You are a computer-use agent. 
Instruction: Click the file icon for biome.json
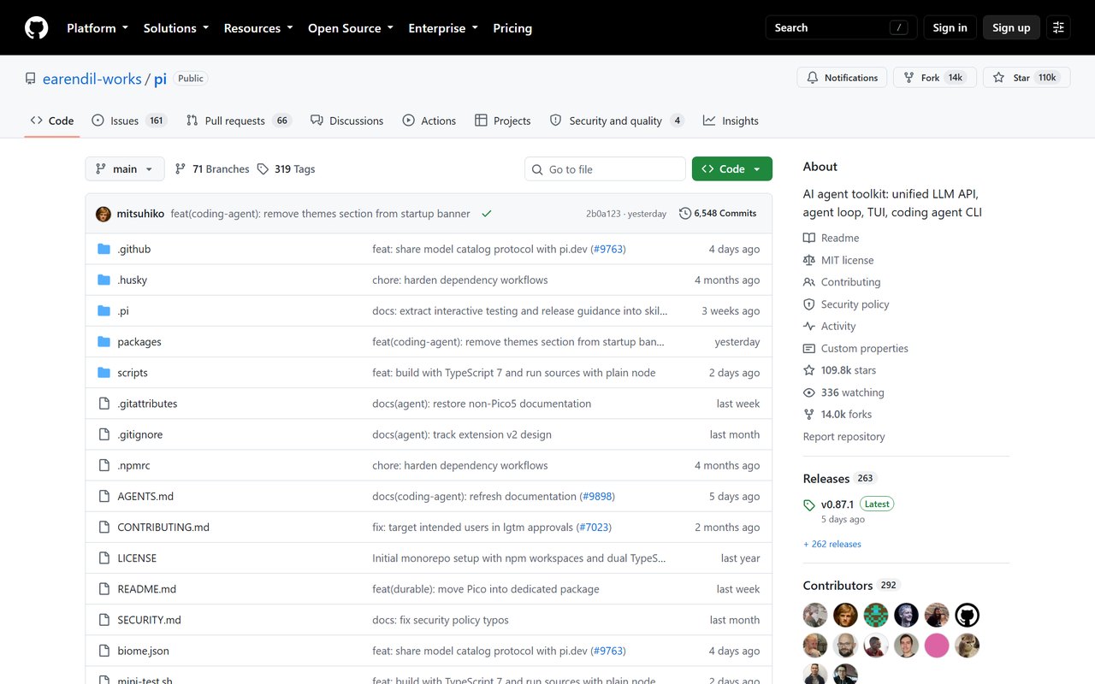[x=104, y=651]
